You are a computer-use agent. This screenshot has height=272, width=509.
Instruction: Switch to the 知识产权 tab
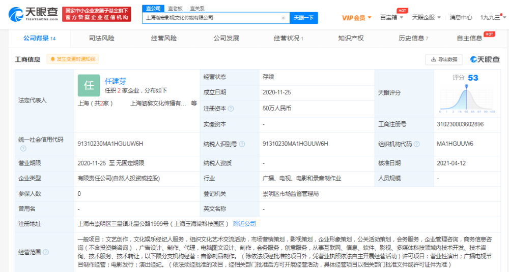click(x=351, y=38)
